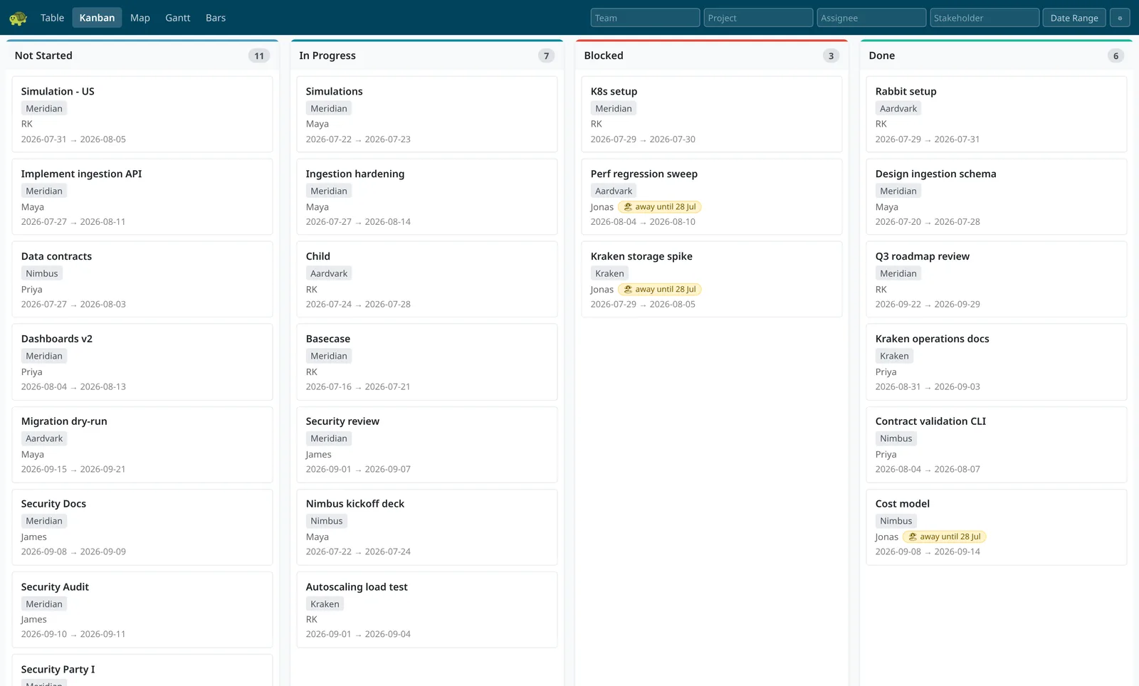
Task: Open the Child card
Action: point(427,280)
